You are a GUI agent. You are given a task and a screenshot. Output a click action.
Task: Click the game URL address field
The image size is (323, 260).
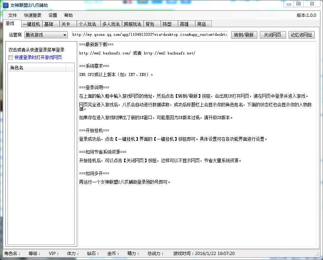pyautogui.click(x=149, y=35)
